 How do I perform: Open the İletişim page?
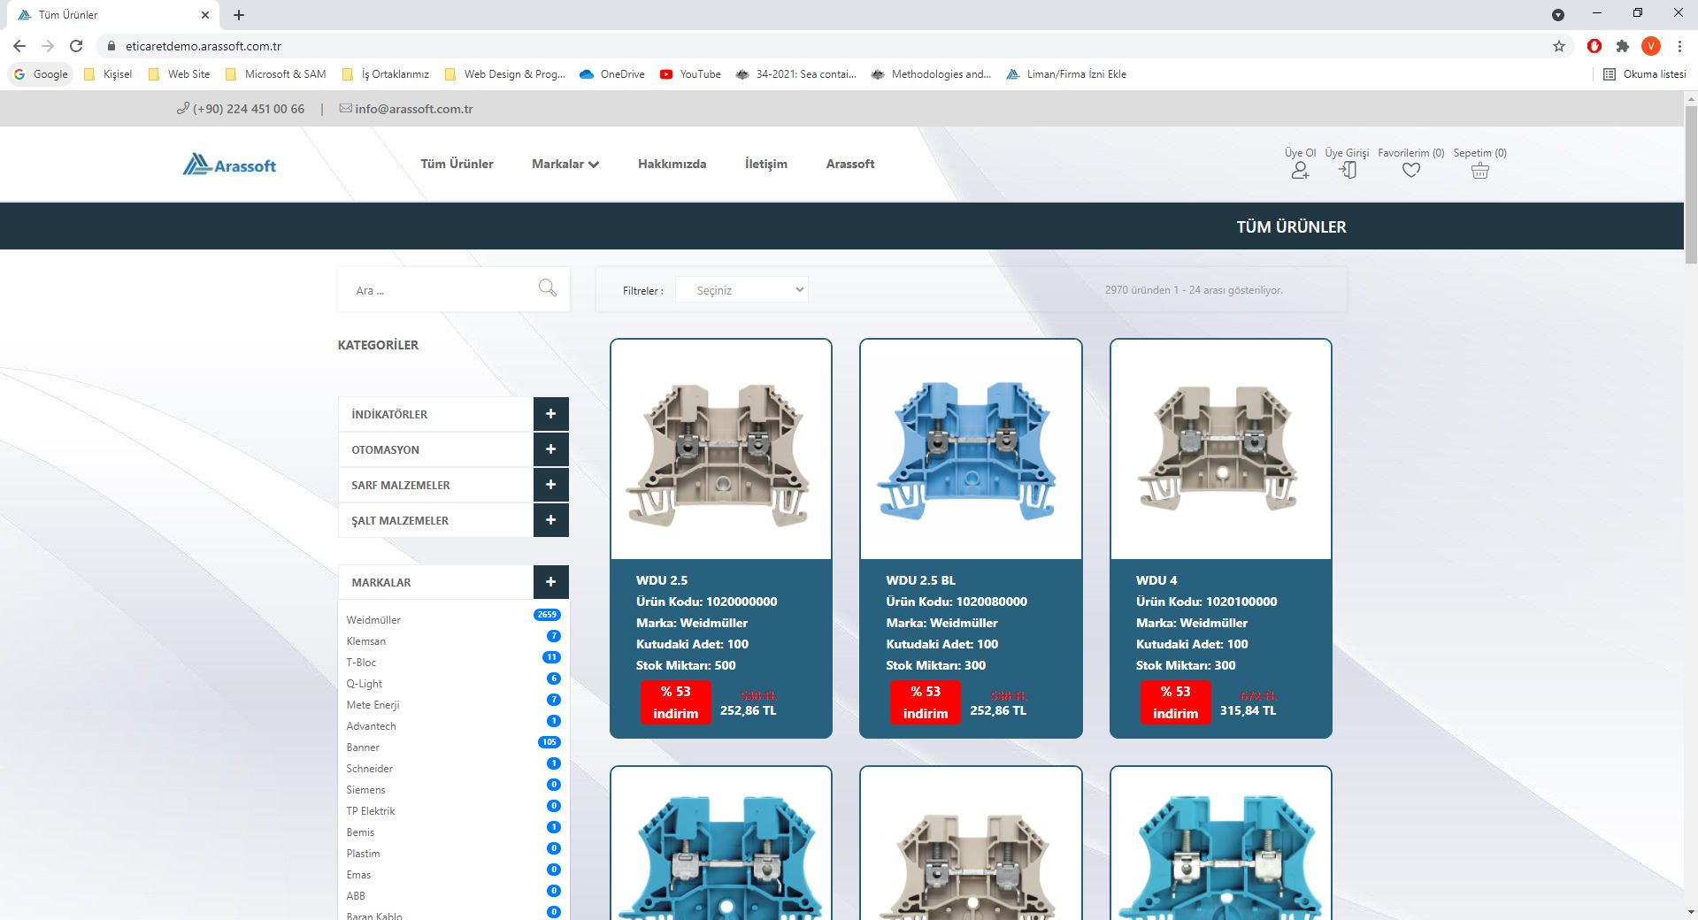(765, 164)
